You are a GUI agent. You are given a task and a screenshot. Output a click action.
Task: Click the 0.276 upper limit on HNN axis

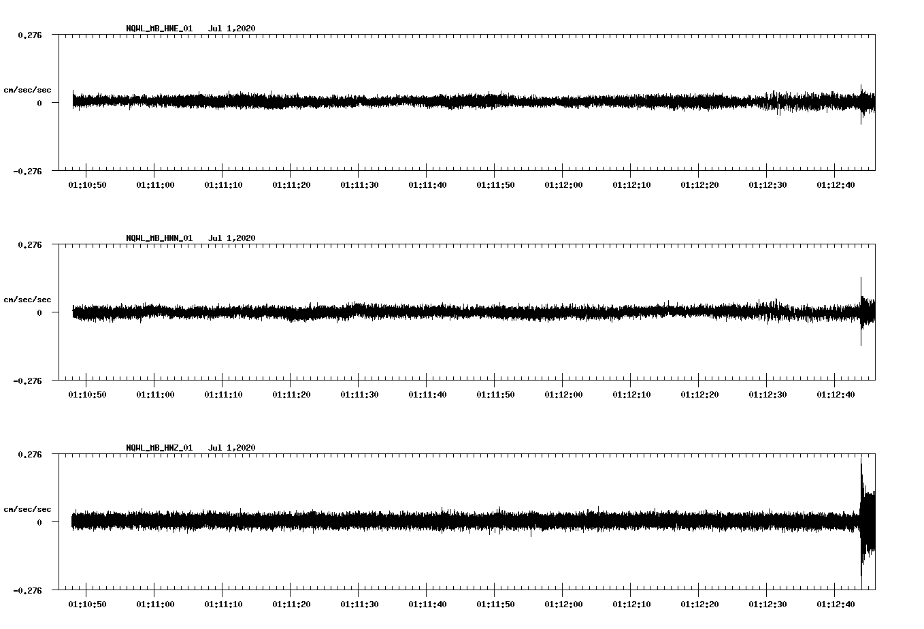point(30,244)
